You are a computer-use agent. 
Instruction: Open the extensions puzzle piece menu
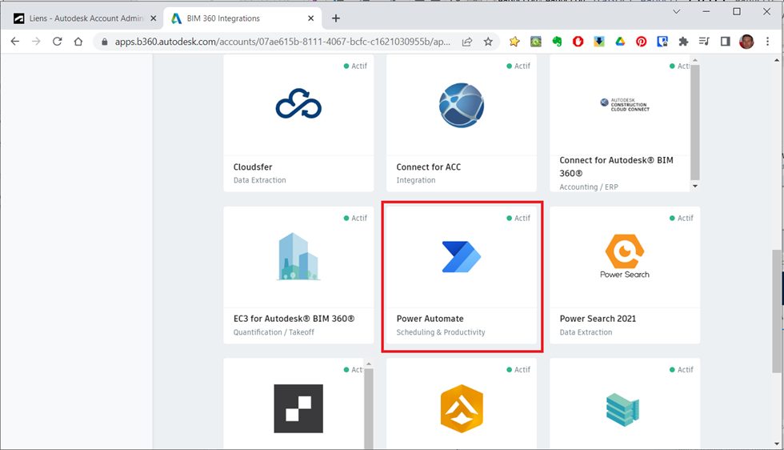683,42
